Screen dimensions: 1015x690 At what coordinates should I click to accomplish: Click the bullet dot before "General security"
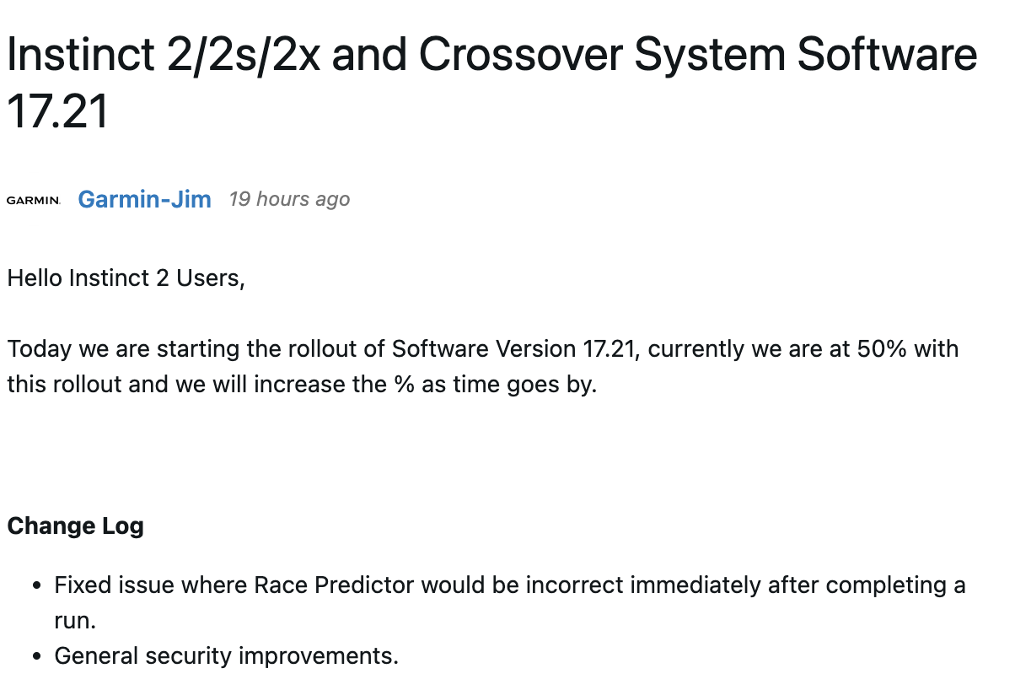36,656
